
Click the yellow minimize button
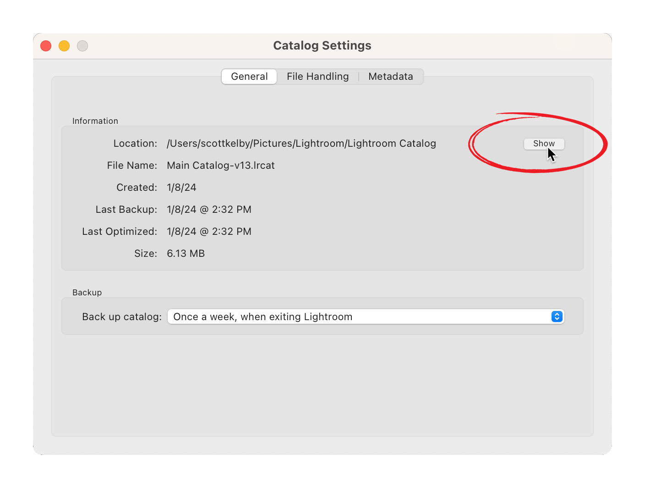tap(64, 46)
